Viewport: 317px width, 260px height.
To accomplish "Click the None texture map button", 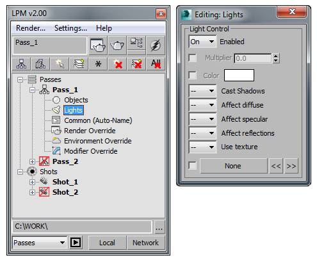I will pos(233,166).
